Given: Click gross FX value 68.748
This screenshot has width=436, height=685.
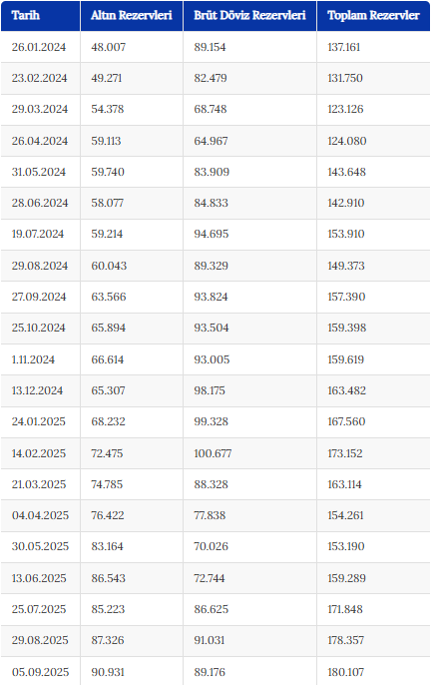Looking at the screenshot, I should click(211, 109).
